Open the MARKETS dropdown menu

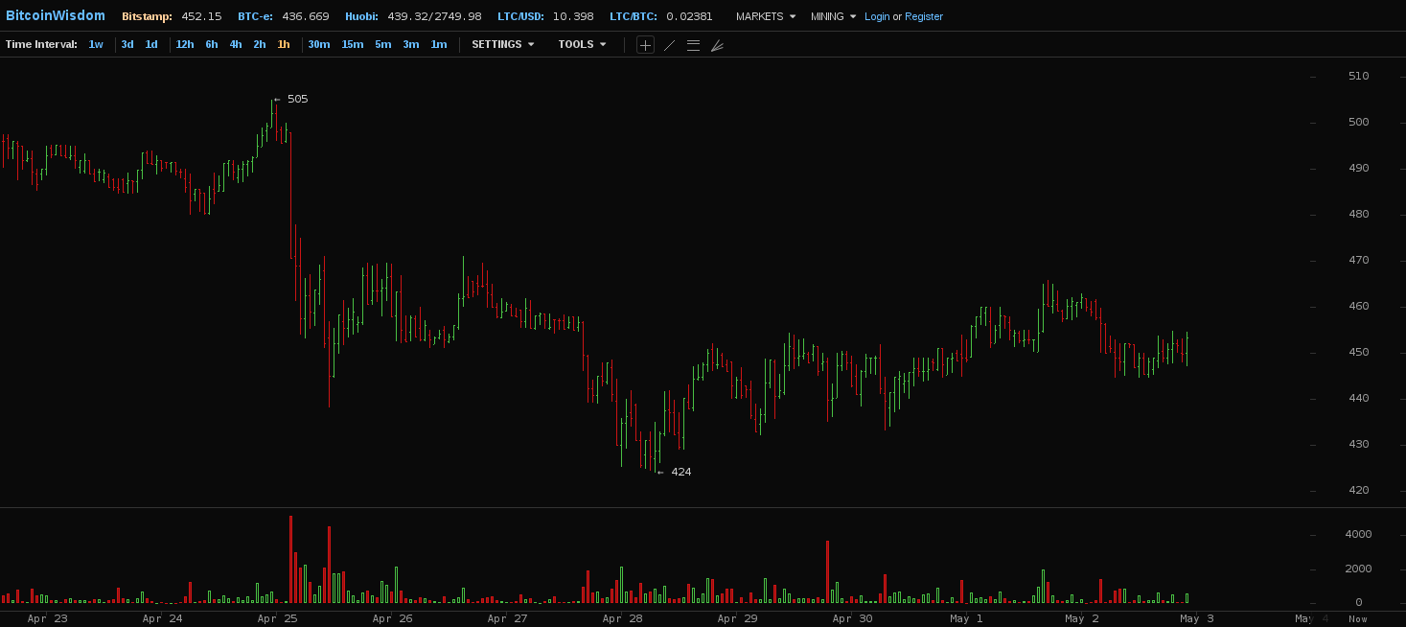click(765, 16)
